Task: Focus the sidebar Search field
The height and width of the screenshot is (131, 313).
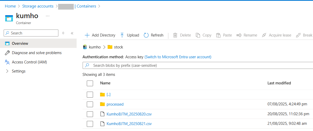Action: click(31, 33)
